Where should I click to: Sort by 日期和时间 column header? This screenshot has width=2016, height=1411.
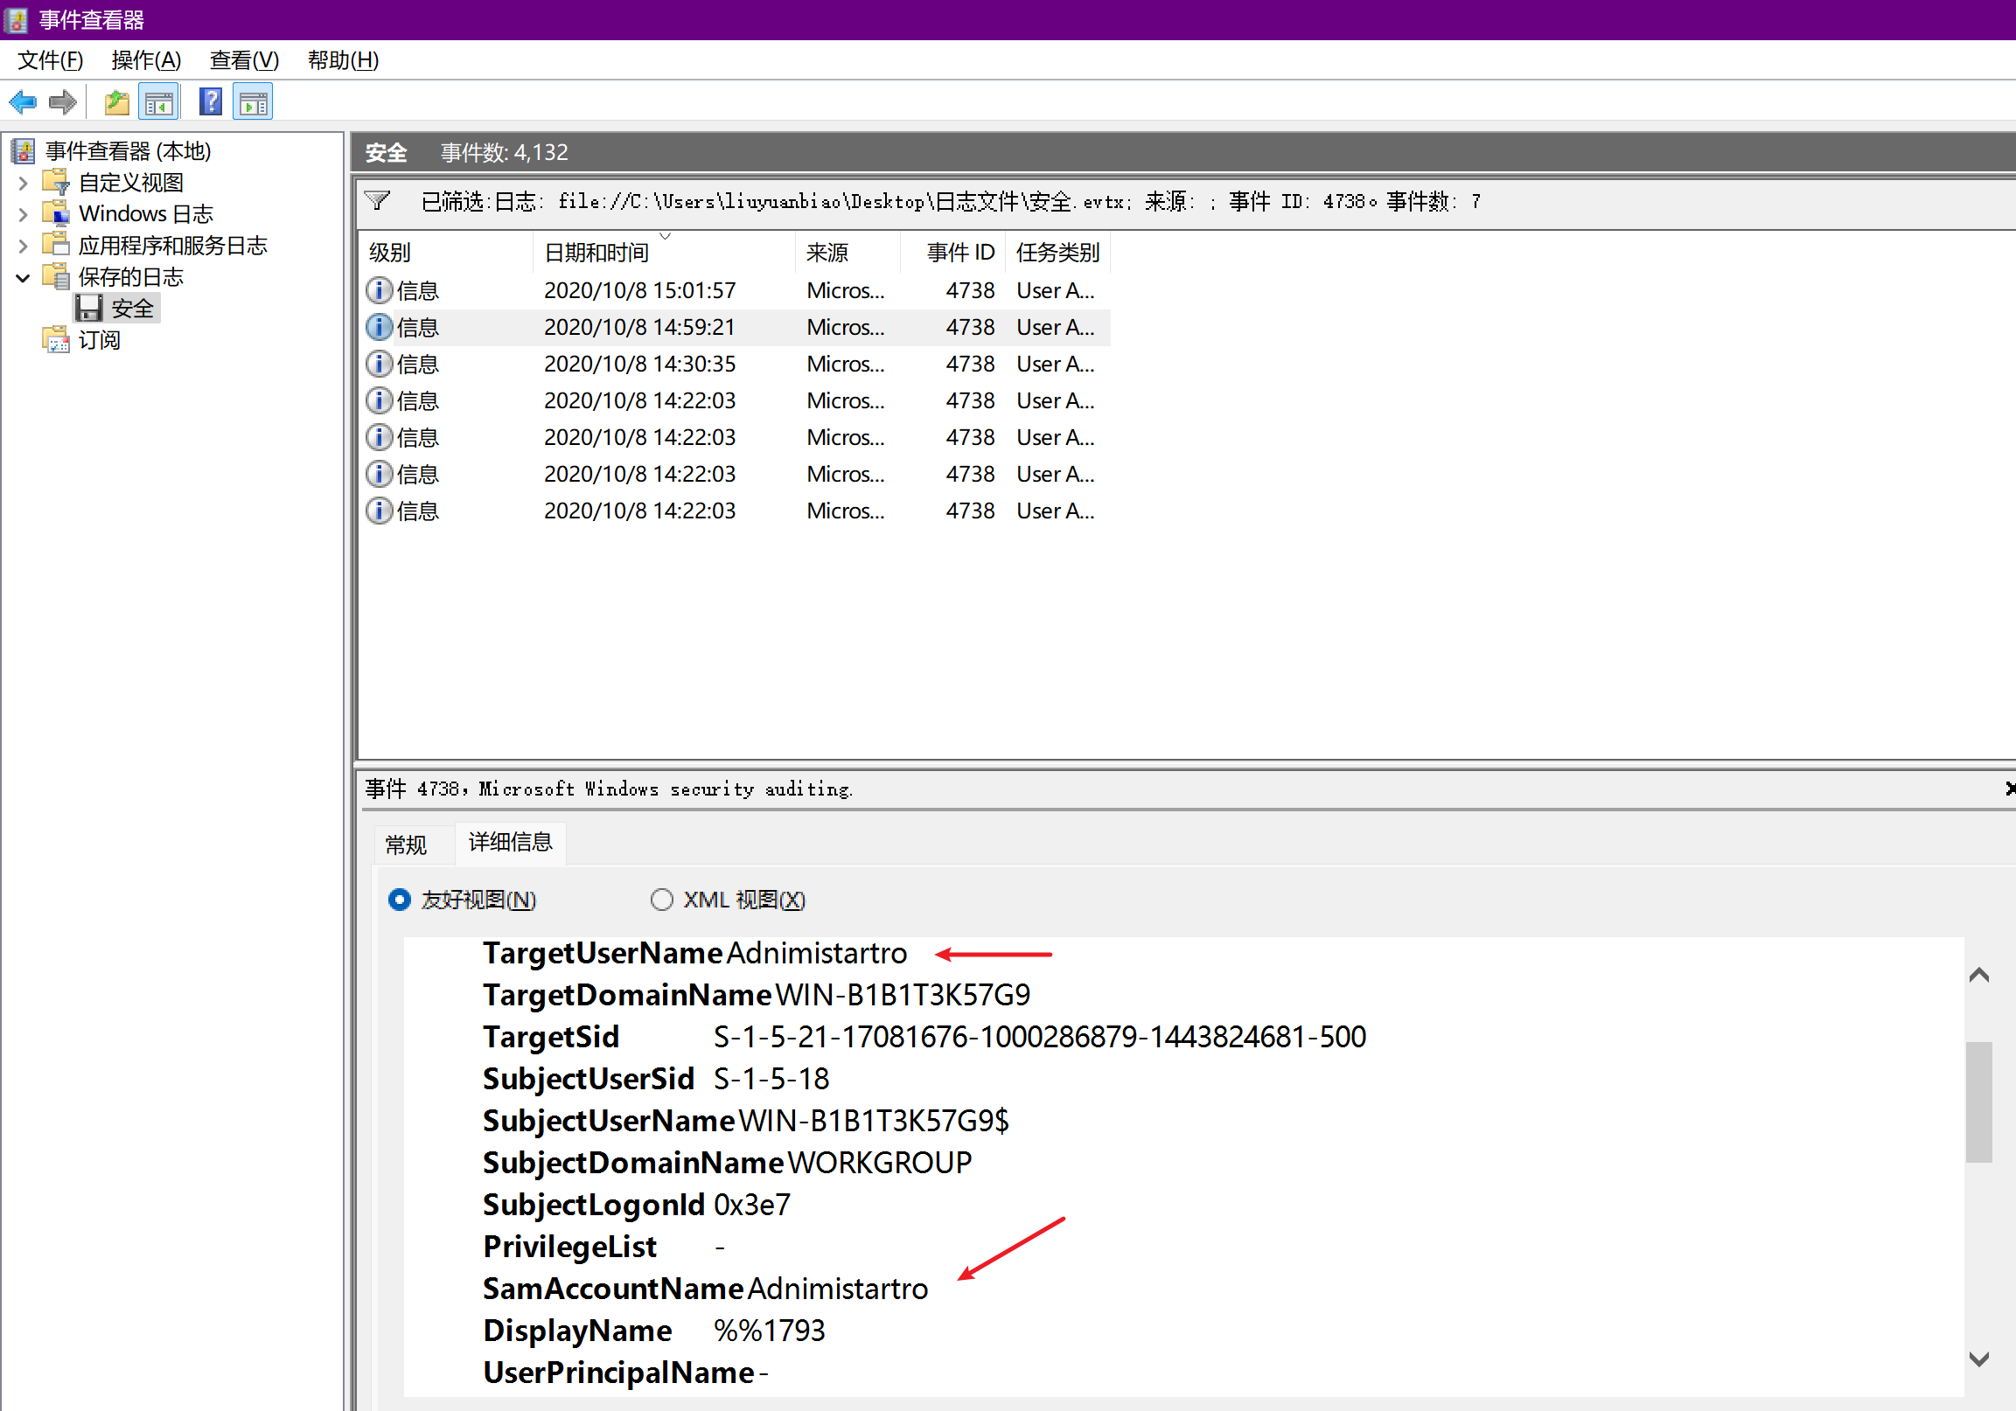coord(597,253)
